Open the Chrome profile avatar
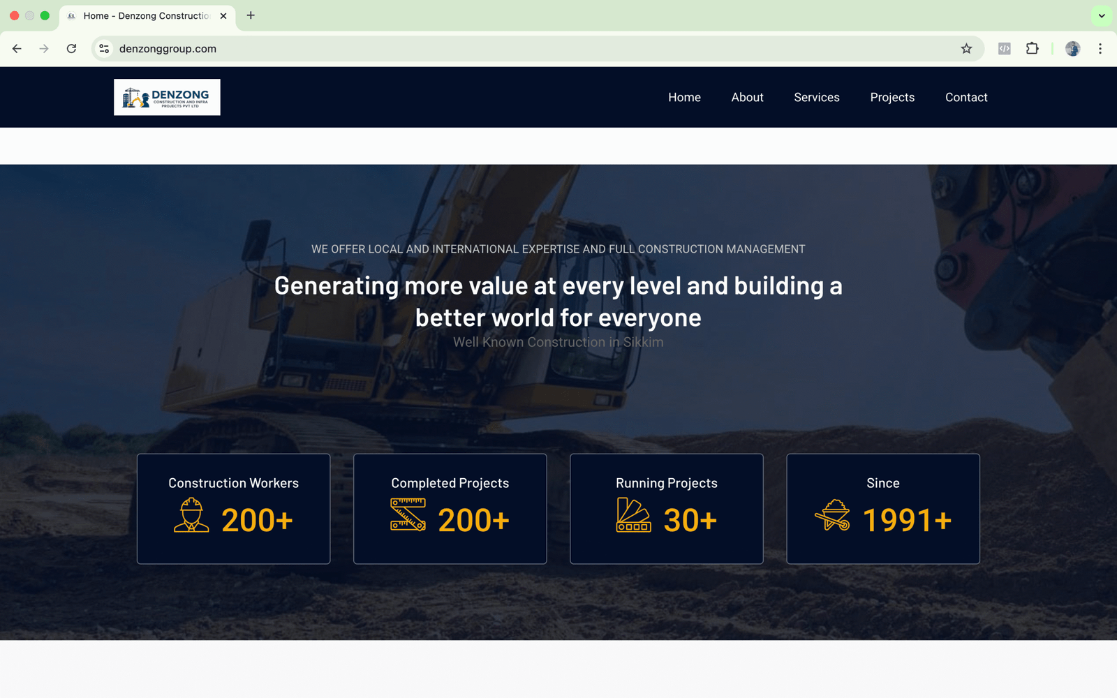This screenshot has height=698, width=1117. point(1072,49)
